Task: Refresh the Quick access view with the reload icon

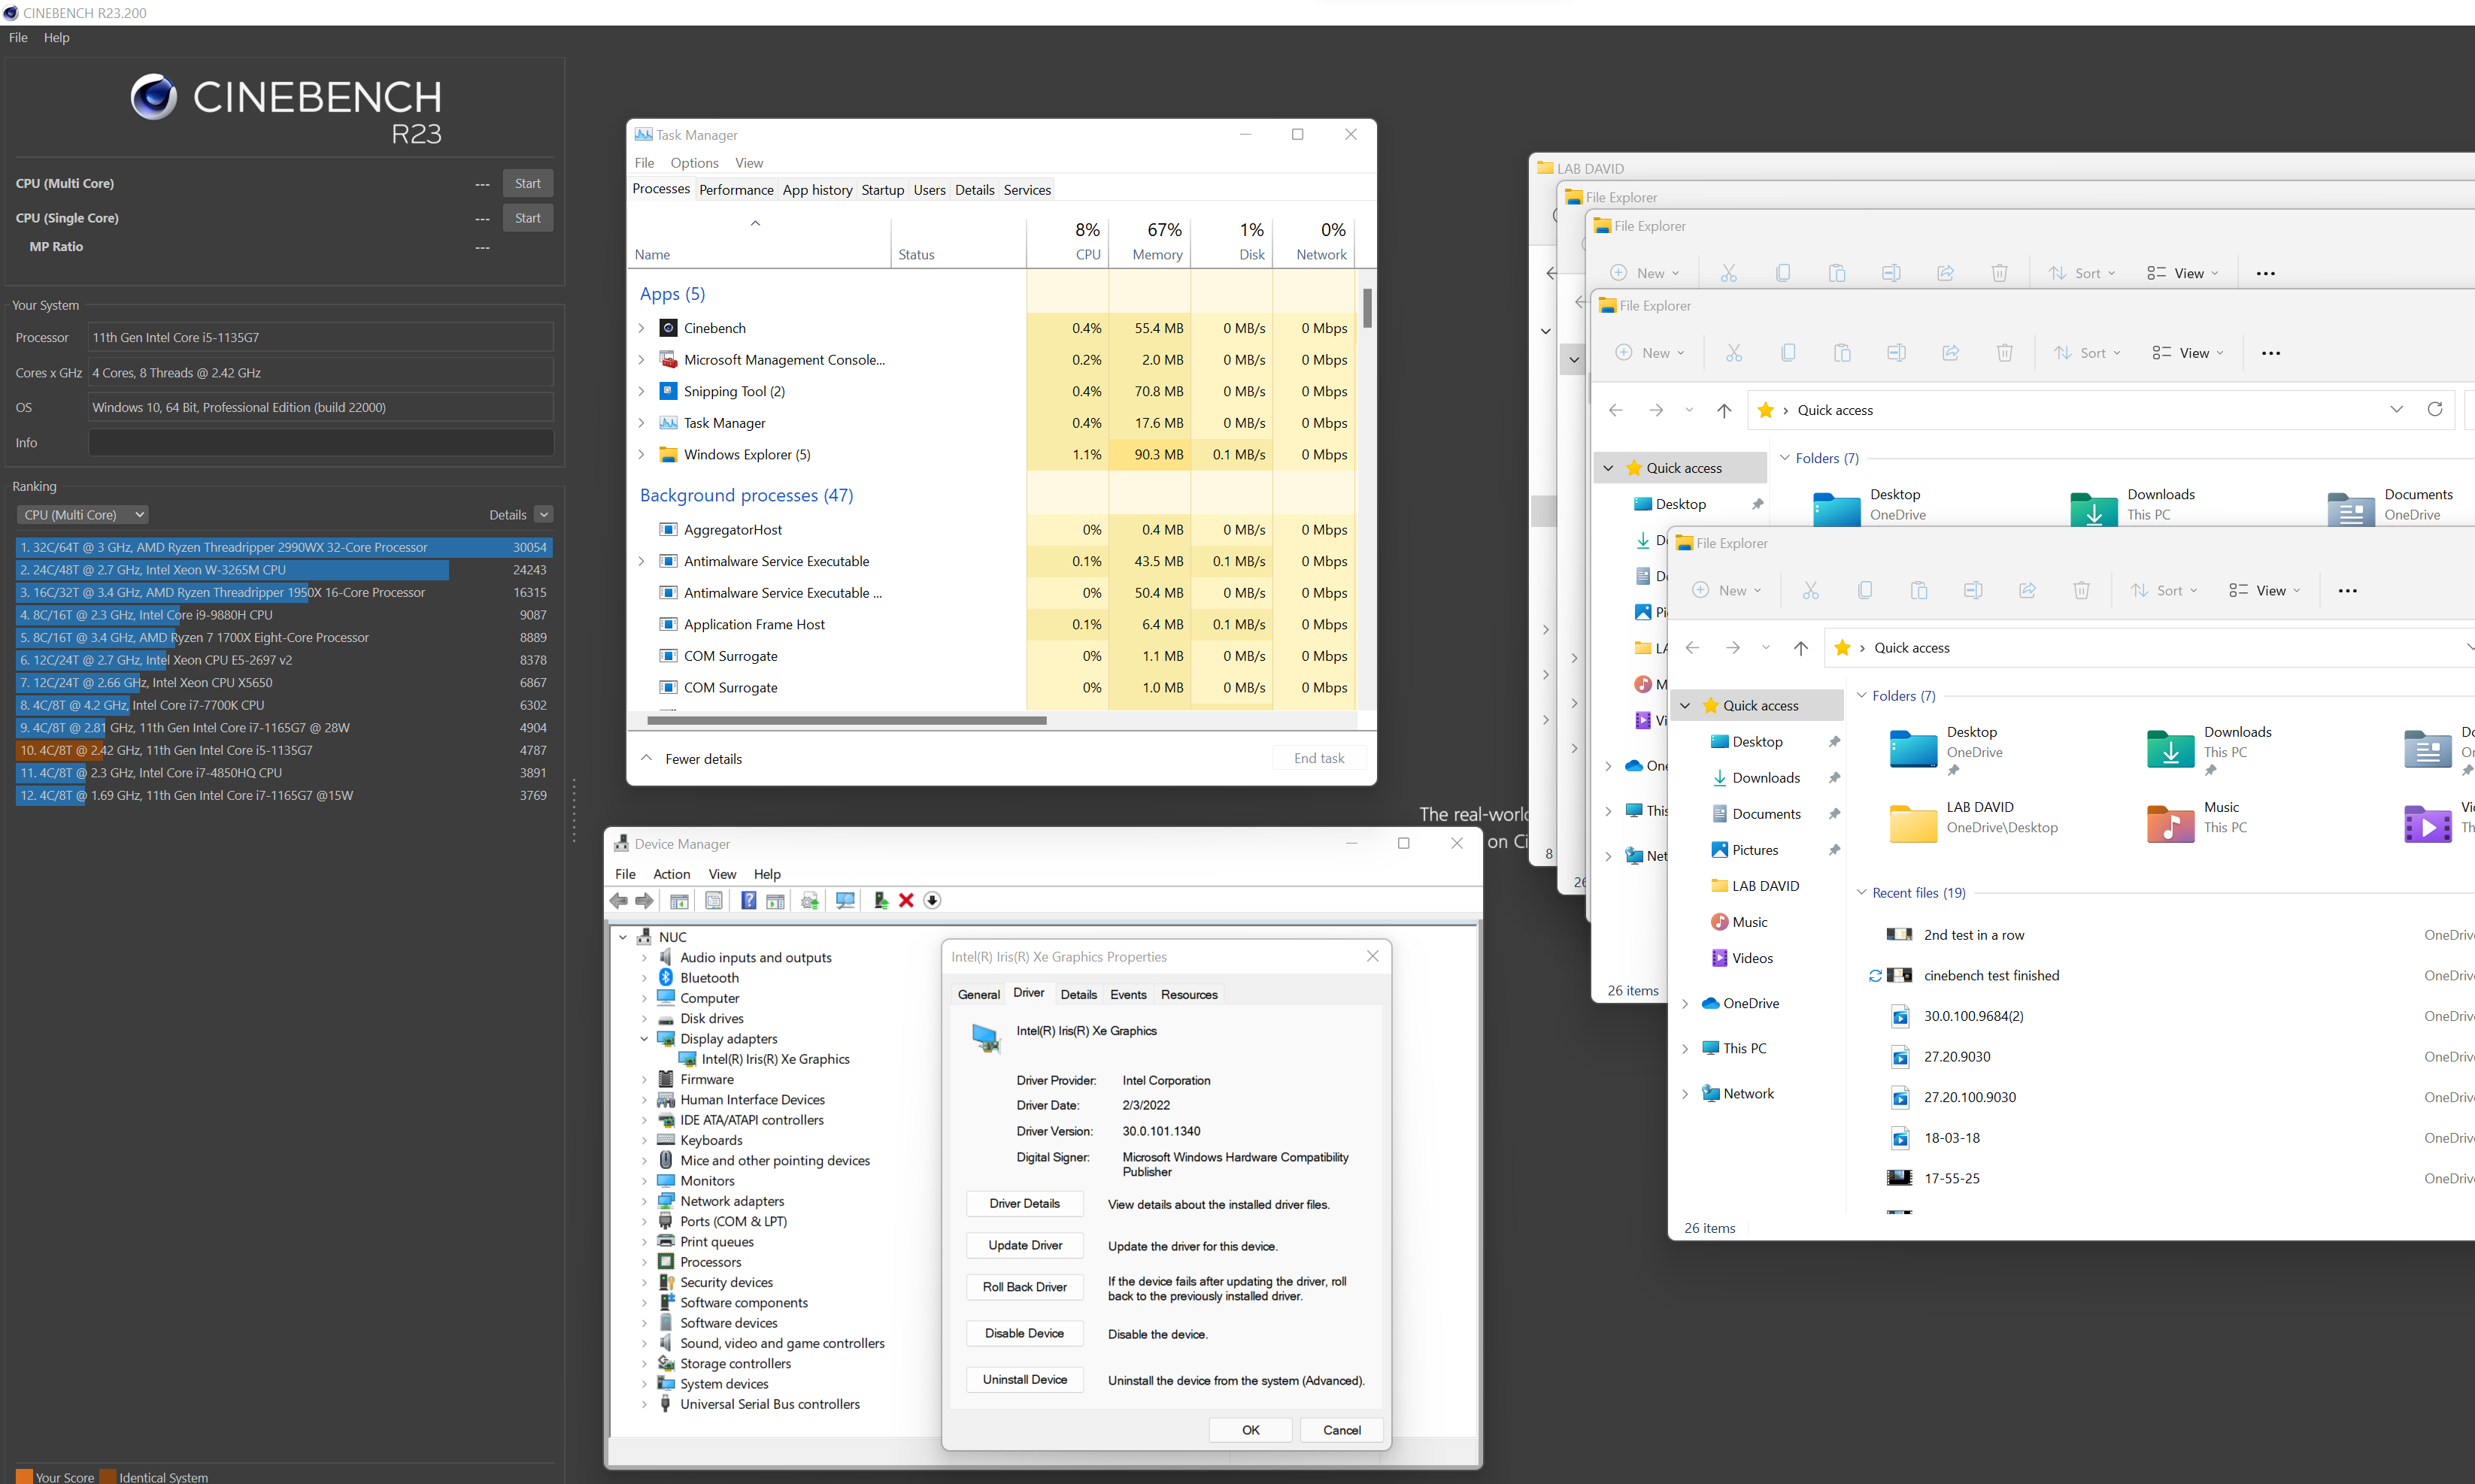Action: (x=2436, y=409)
